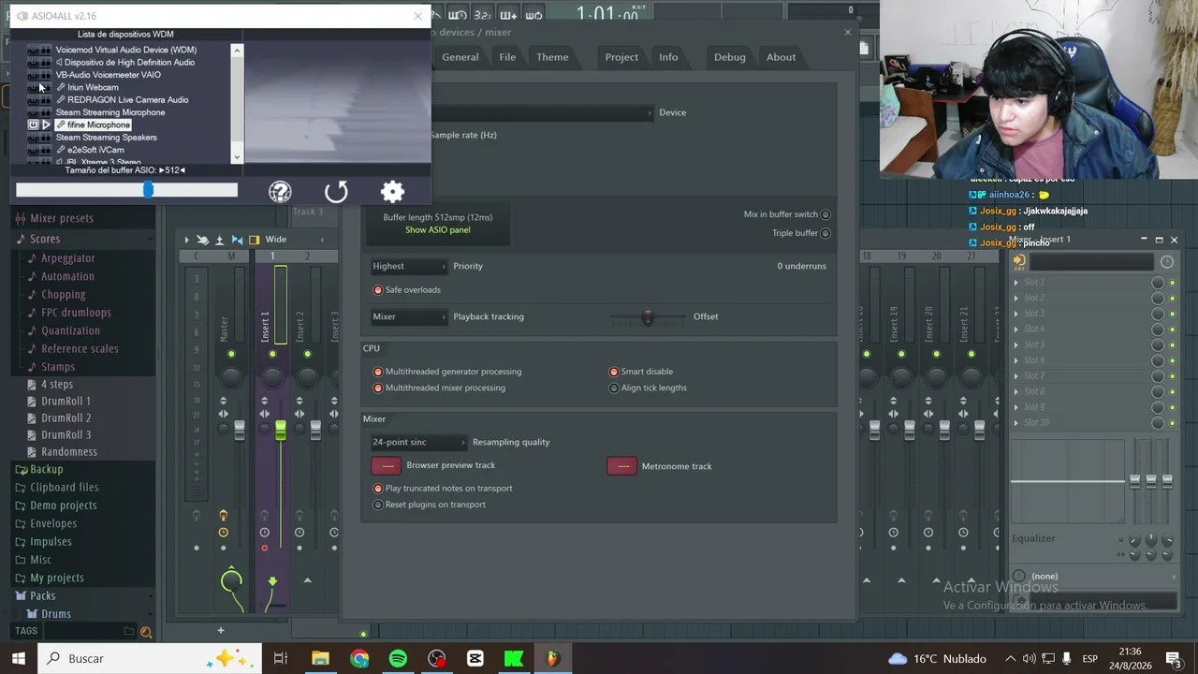Switch to the Project settings tab

pyautogui.click(x=621, y=57)
